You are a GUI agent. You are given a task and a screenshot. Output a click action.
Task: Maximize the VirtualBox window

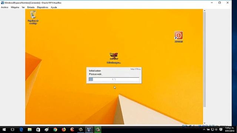pyautogui.click(x=220, y=3)
